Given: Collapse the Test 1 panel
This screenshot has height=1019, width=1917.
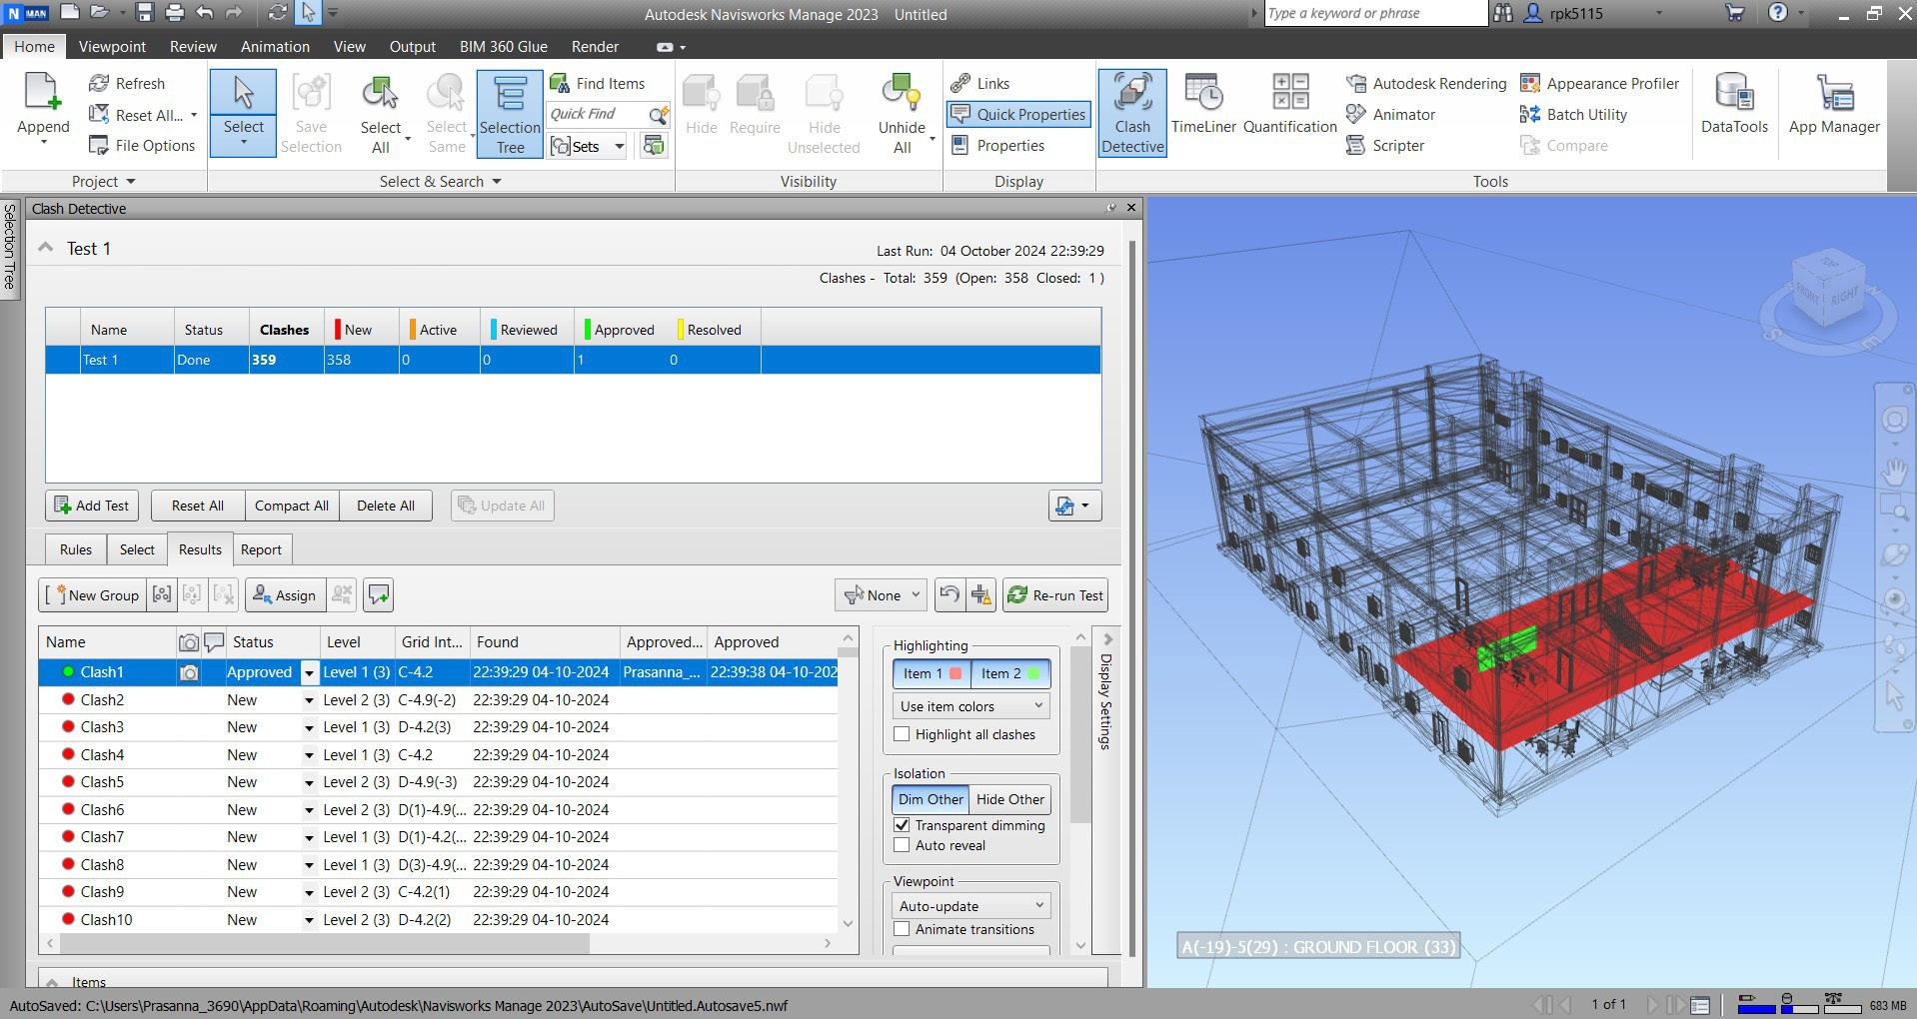Looking at the screenshot, I should 45,248.
